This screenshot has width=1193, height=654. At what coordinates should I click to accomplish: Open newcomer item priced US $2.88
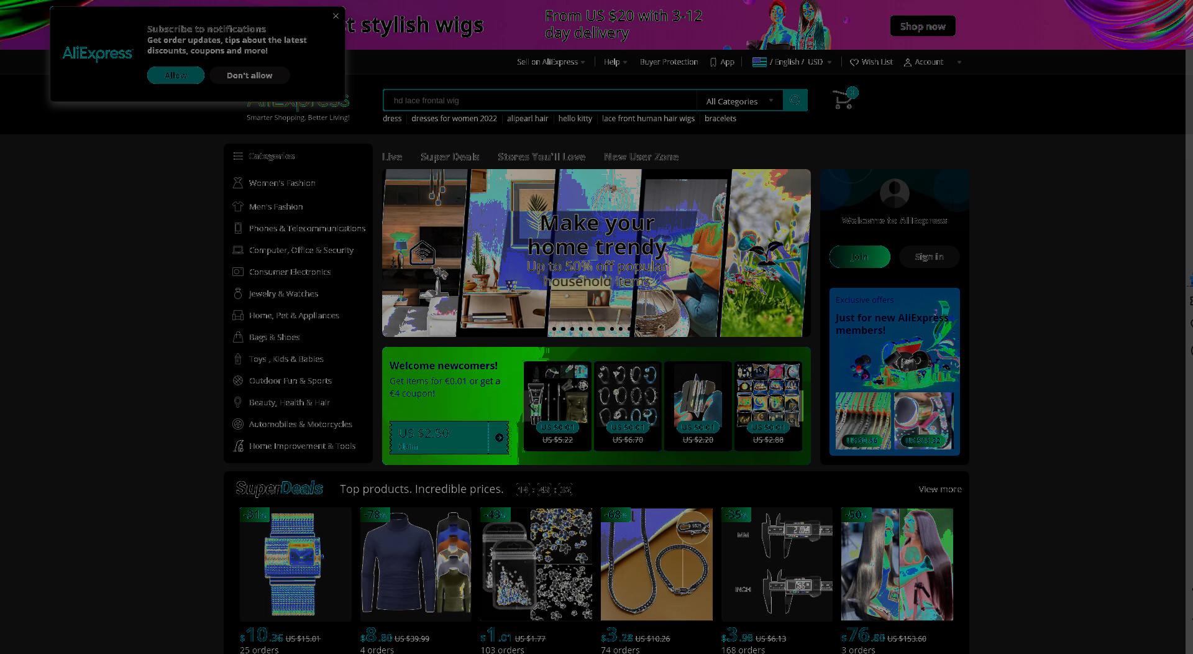pos(768,405)
